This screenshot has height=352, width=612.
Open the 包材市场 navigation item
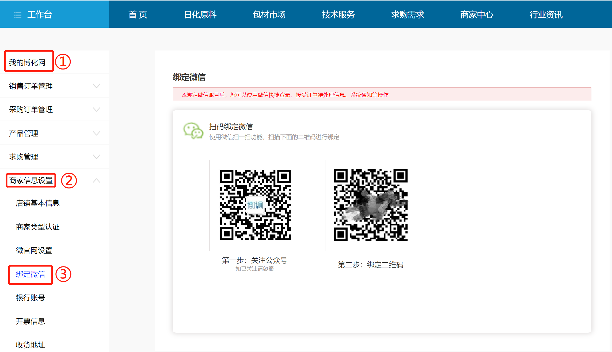click(x=269, y=14)
